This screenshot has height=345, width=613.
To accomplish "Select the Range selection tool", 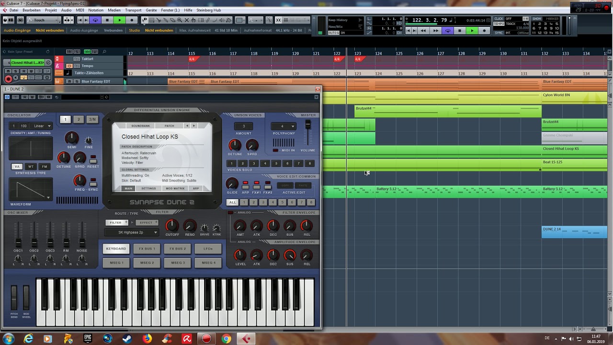I will (151, 20).
